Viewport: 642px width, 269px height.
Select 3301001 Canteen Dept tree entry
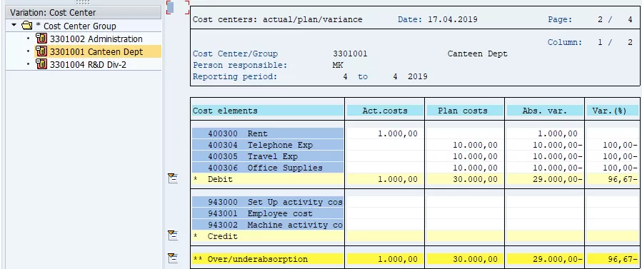click(96, 52)
